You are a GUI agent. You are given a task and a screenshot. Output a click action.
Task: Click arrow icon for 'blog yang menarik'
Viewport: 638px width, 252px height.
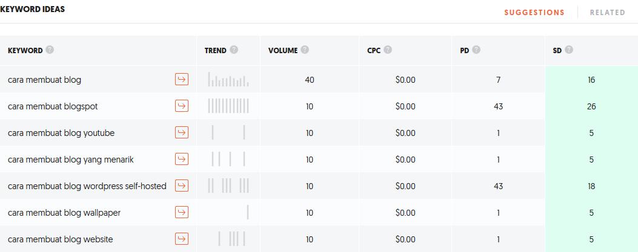pos(182,159)
